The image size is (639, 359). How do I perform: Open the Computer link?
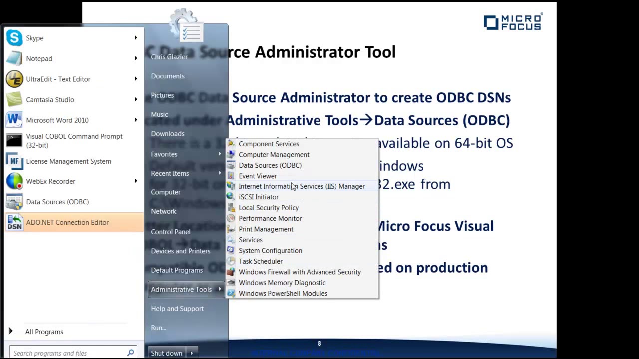tap(166, 192)
